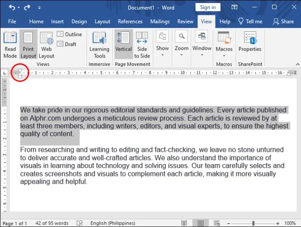Click the tab selector at ruler corner
The width and height of the screenshot is (301, 227).
pos(5,73)
